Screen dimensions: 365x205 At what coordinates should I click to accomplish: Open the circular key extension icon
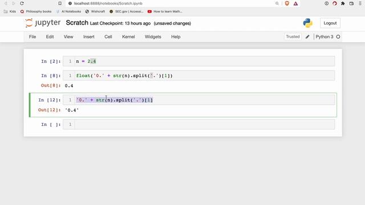(x=327, y=3)
